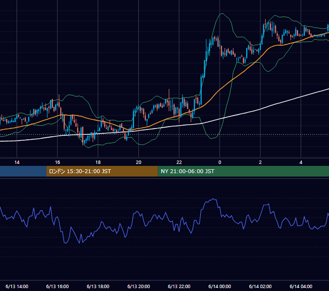Select the 6/13 14:00 date label

17,286
